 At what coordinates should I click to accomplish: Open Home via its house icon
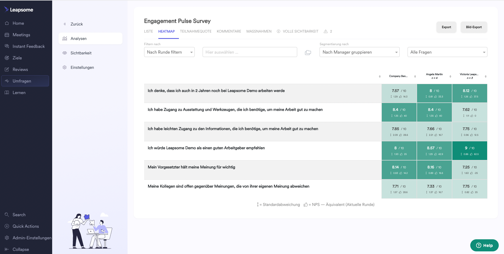click(7, 23)
